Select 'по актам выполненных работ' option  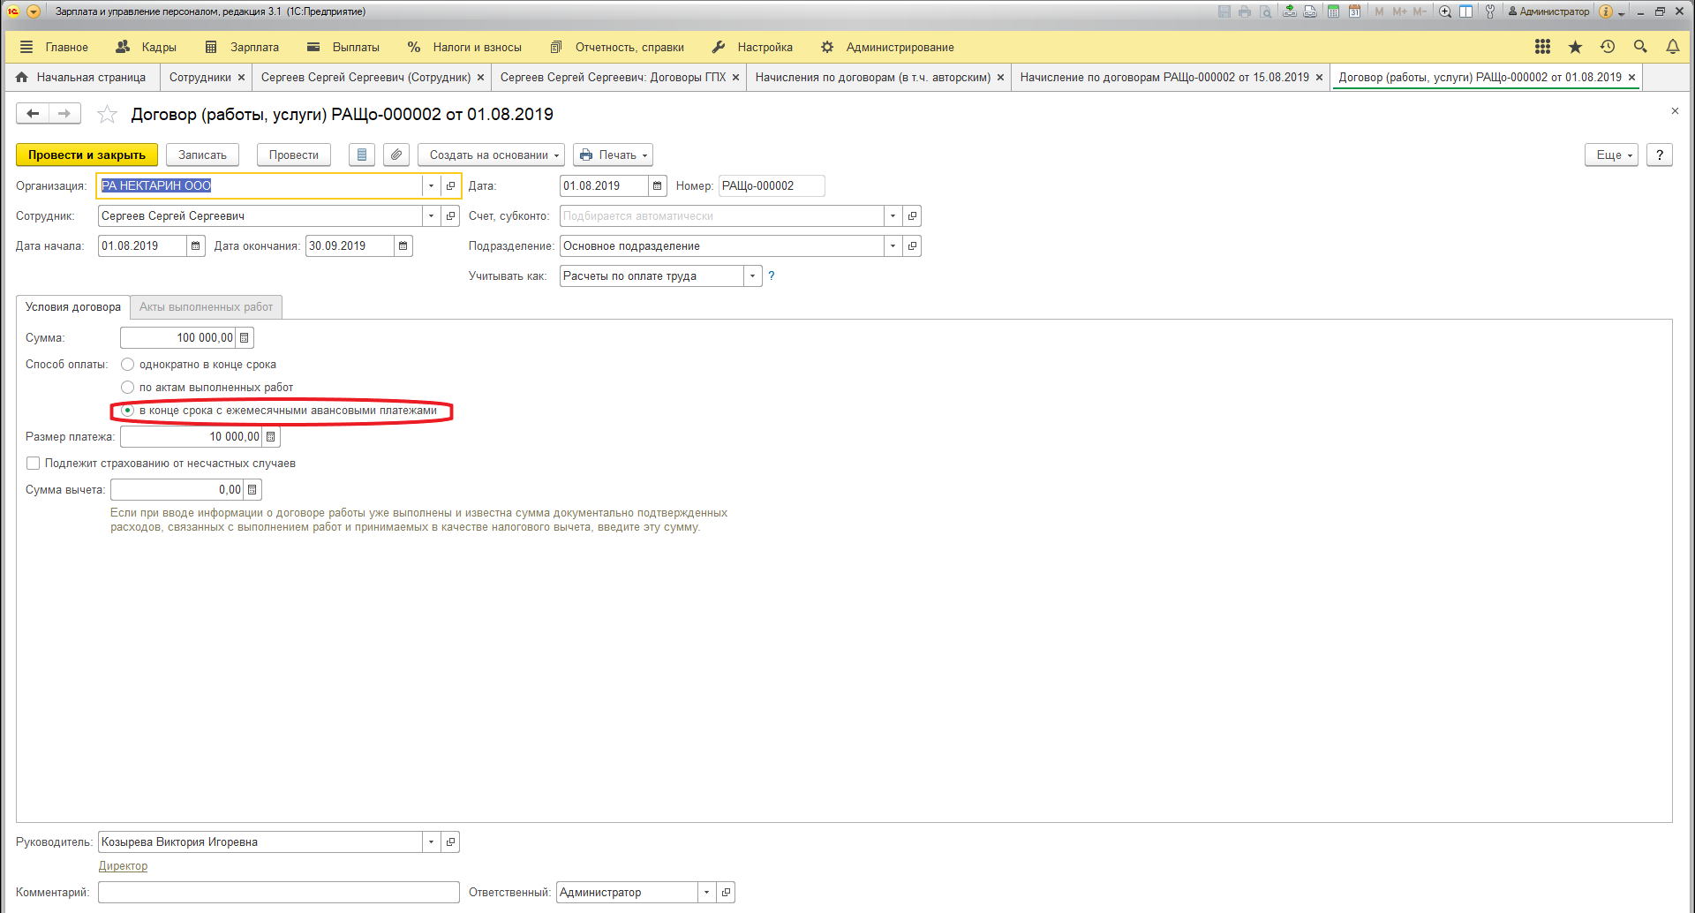pos(128,388)
